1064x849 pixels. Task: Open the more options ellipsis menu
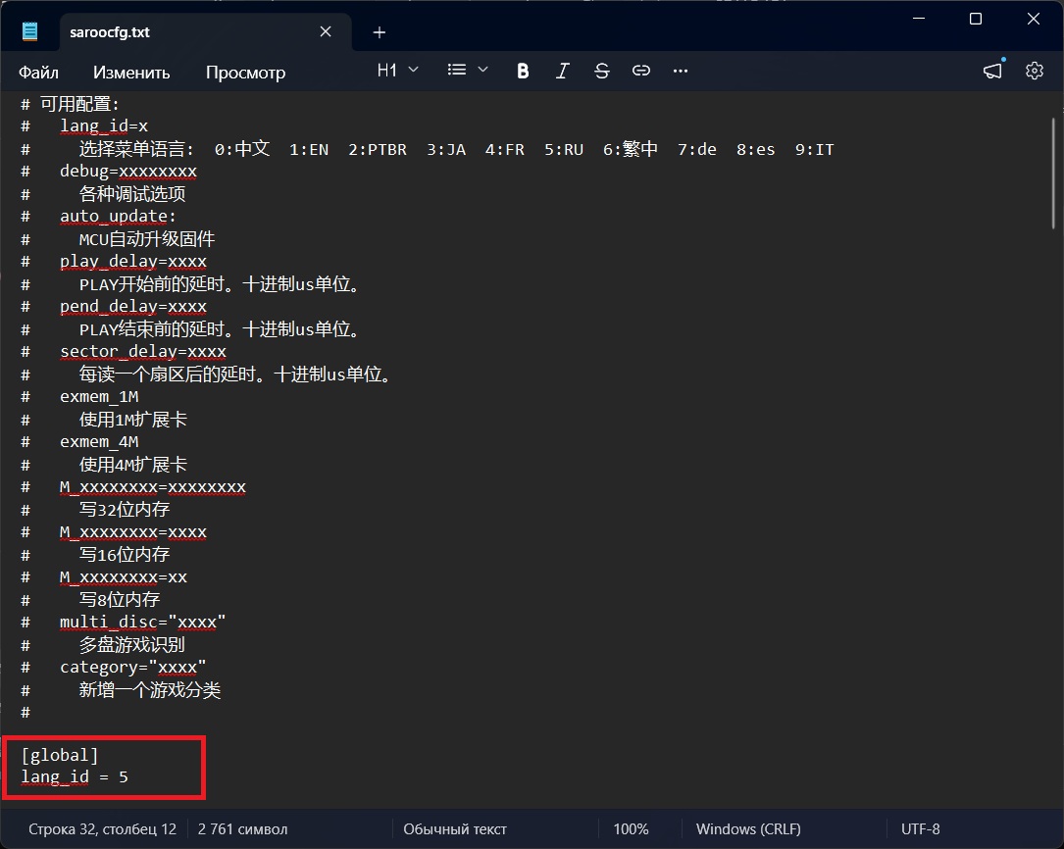[x=681, y=71]
